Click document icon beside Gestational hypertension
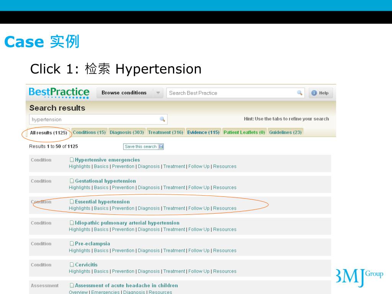The width and height of the screenshot is (392, 294). [x=72, y=181]
